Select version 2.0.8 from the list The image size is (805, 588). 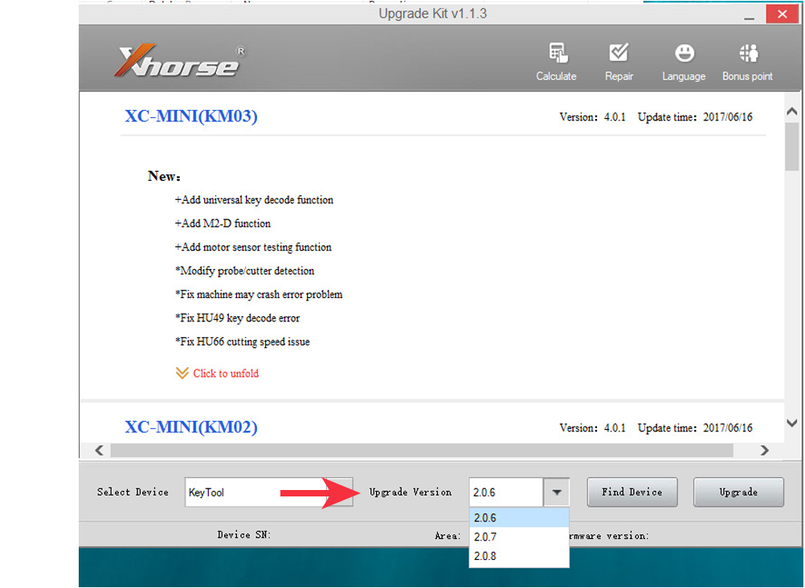point(519,556)
